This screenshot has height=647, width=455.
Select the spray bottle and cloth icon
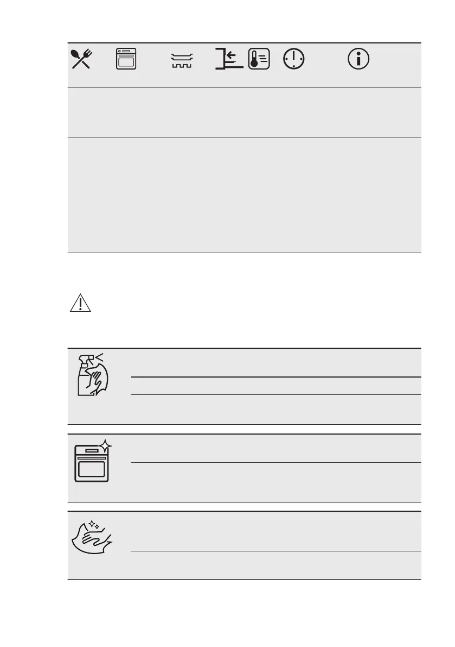click(x=93, y=375)
